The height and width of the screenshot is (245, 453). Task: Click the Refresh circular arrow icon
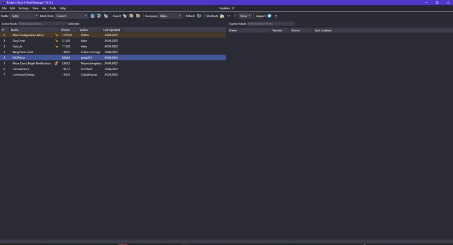[199, 16]
